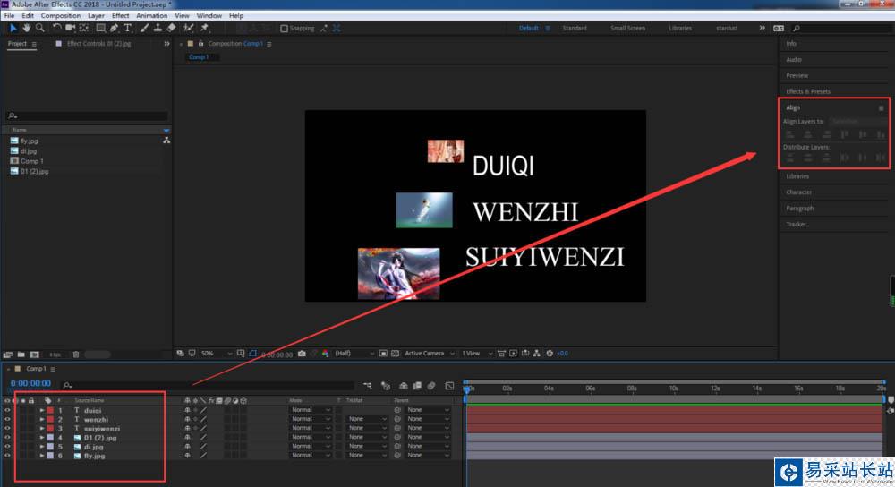Open the 50% magnification dropdown
This screenshot has width=895, height=487.
216,354
